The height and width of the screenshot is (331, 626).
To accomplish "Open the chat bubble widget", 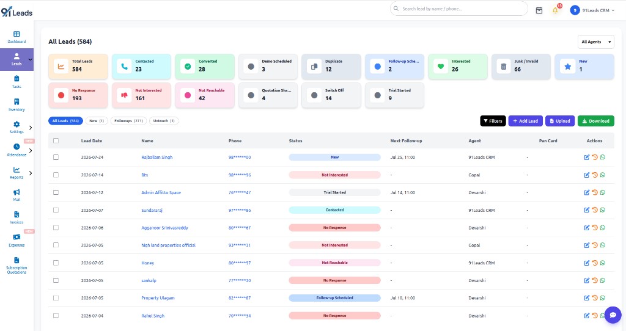I will tap(613, 315).
